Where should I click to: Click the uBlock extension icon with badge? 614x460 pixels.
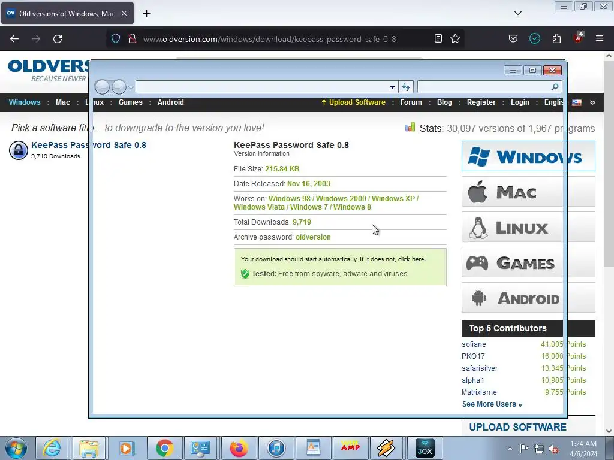pos(579,38)
